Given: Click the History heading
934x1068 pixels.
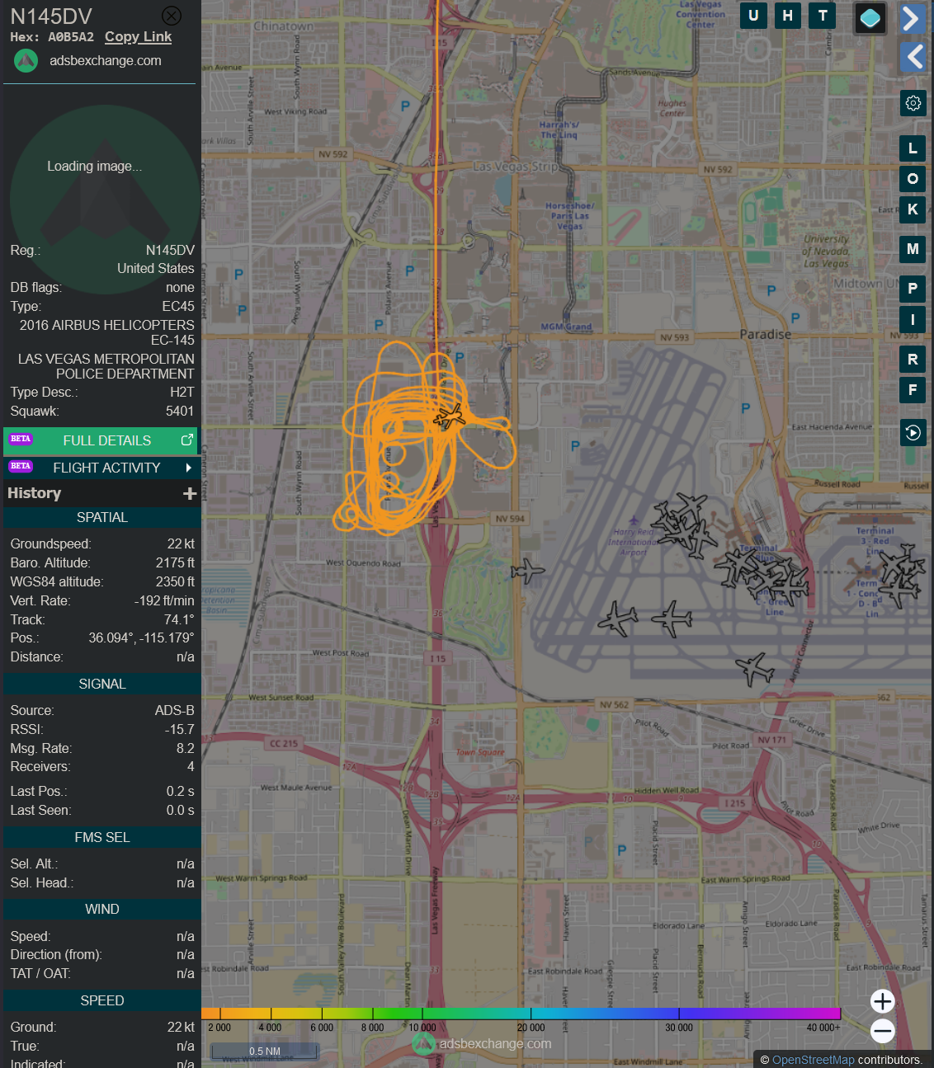Looking at the screenshot, I should coord(35,493).
